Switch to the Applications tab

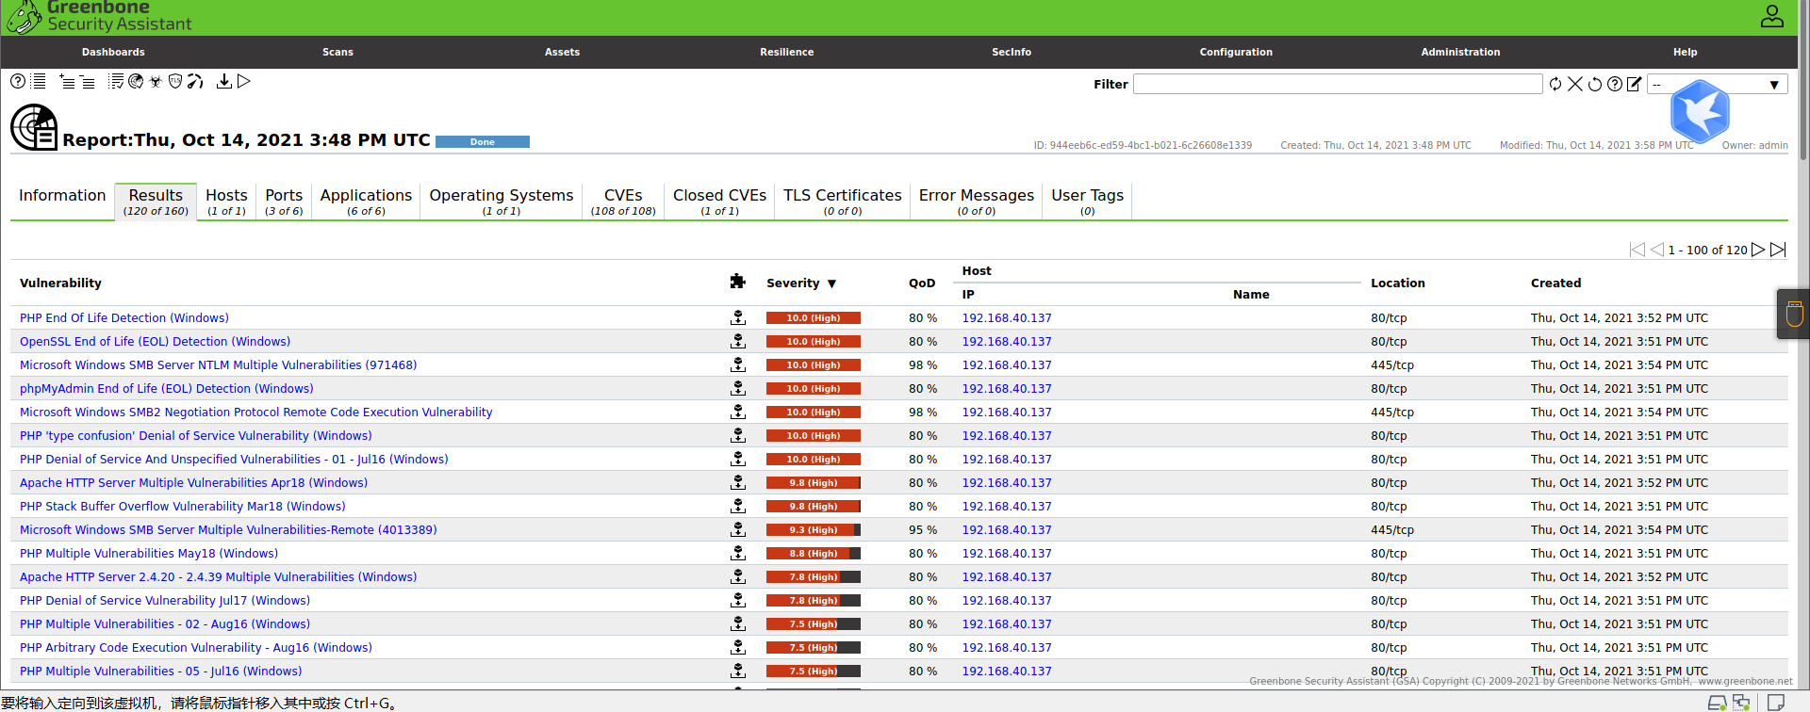pos(366,202)
